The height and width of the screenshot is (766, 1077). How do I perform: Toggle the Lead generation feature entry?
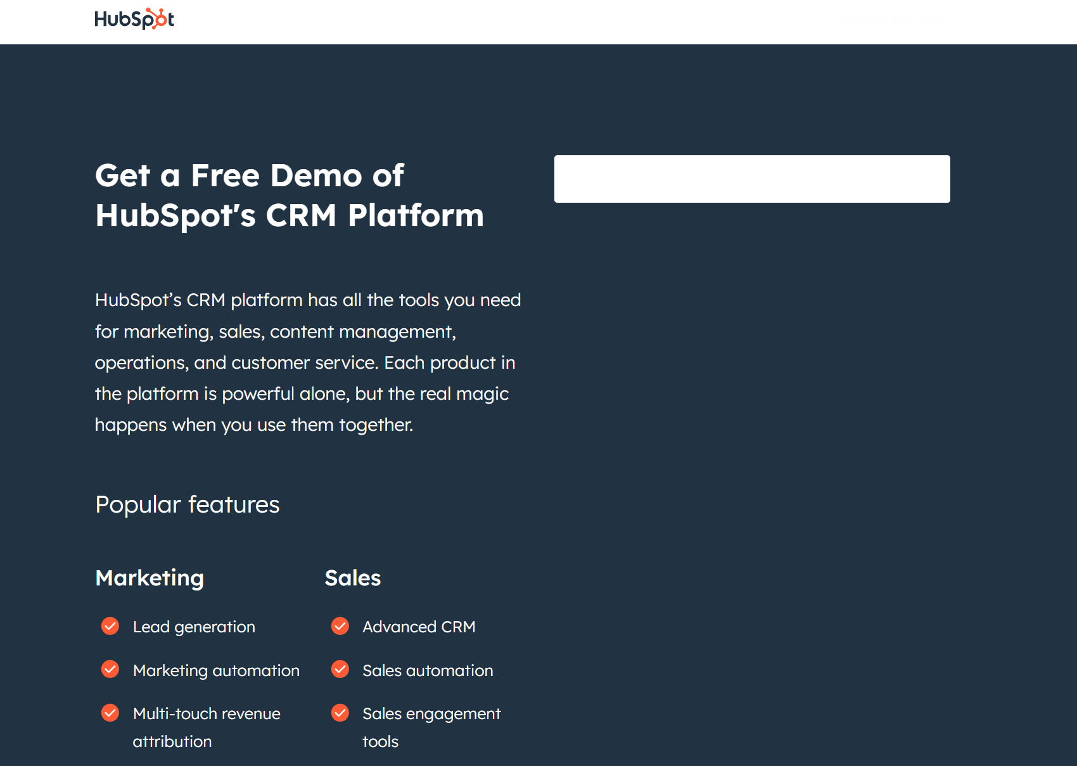click(193, 627)
